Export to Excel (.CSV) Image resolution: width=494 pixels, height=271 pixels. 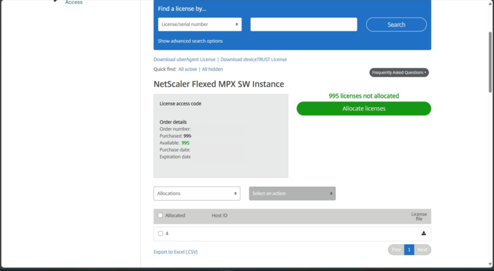[175, 252]
